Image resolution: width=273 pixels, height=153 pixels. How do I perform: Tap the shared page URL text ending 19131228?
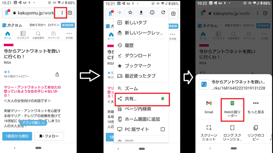coord(238,88)
